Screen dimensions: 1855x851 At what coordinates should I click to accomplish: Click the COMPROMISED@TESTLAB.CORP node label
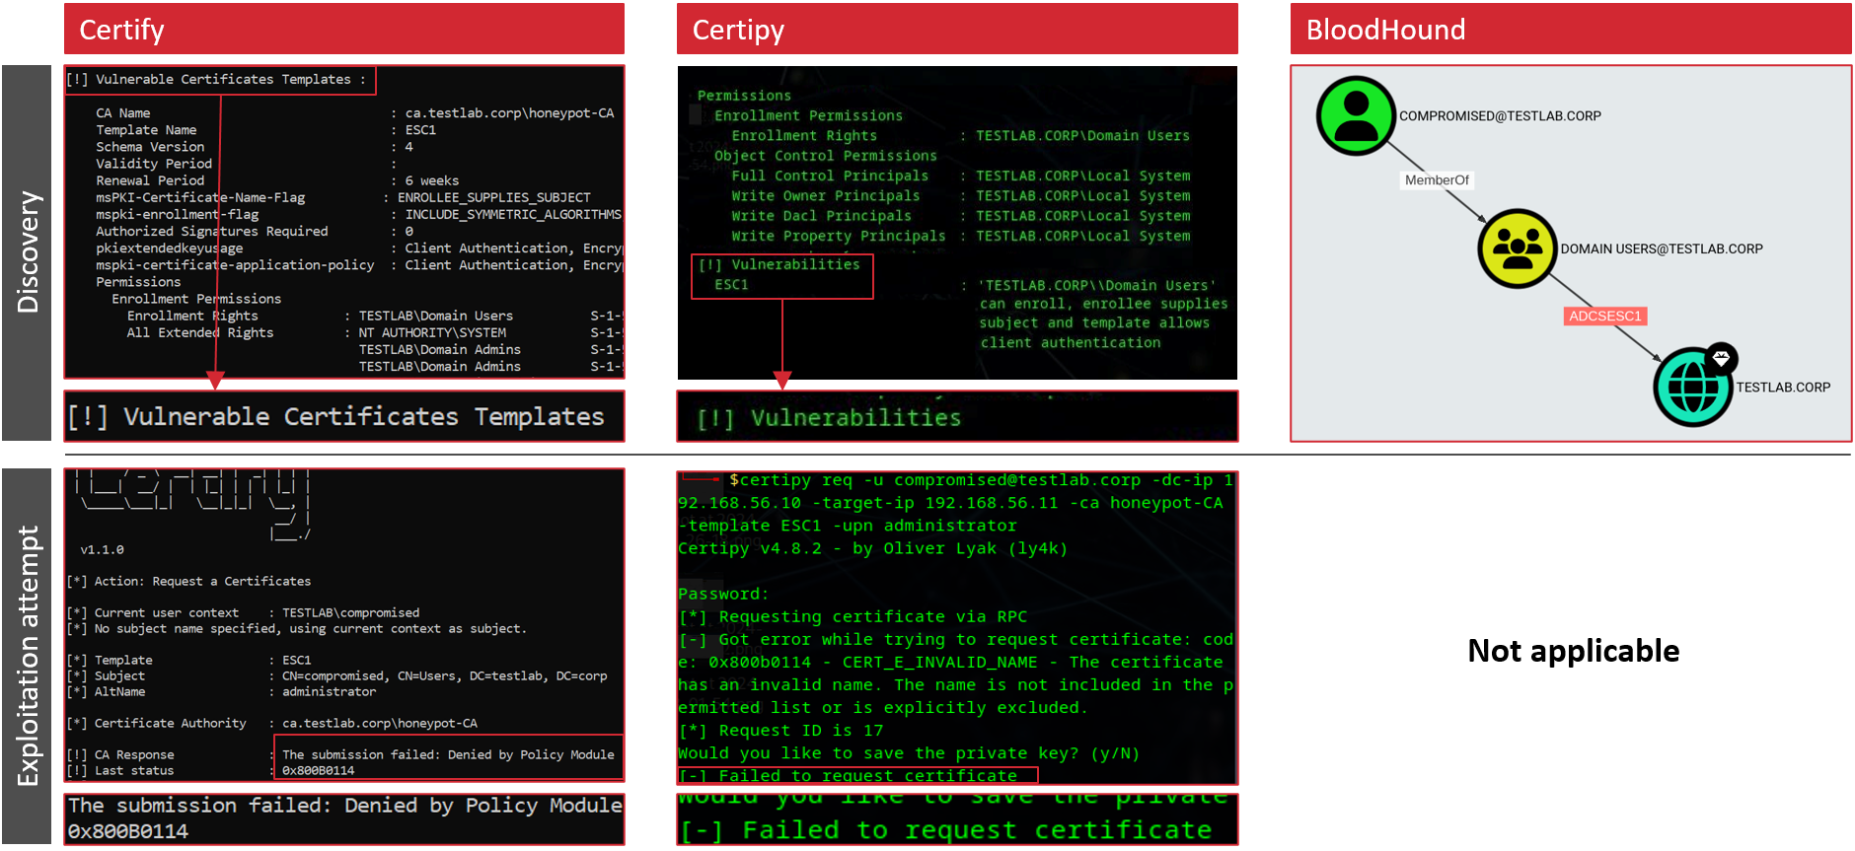pos(1500,116)
